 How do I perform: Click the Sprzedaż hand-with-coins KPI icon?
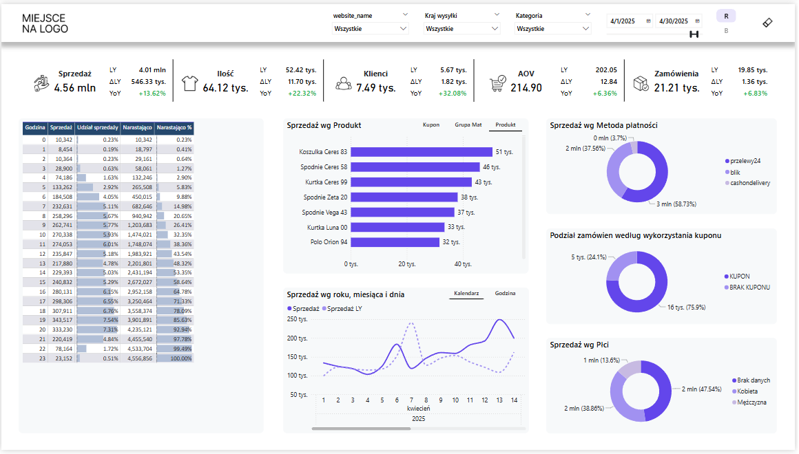coord(42,83)
